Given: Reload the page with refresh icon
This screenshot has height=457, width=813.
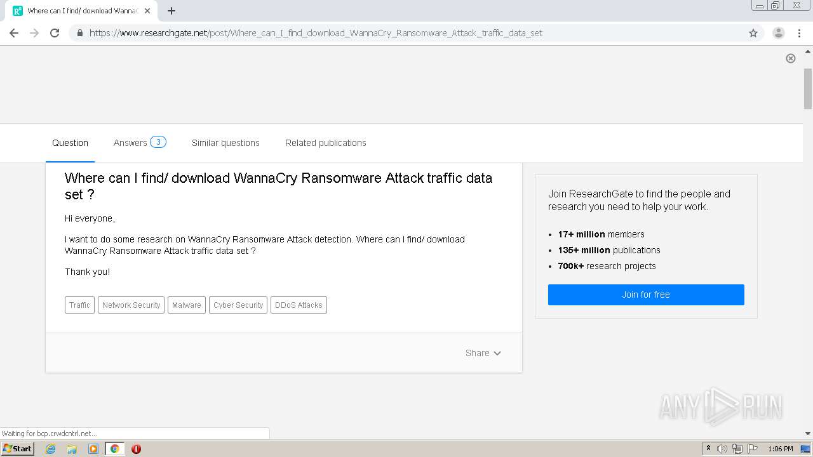Looking at the screenshot, I should [x=55, y=33].
